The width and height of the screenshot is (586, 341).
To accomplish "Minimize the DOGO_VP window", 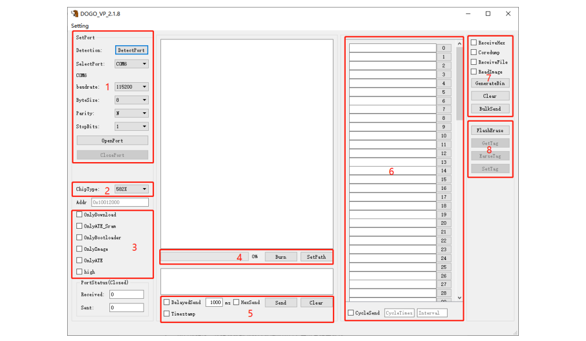I will 468,13.
